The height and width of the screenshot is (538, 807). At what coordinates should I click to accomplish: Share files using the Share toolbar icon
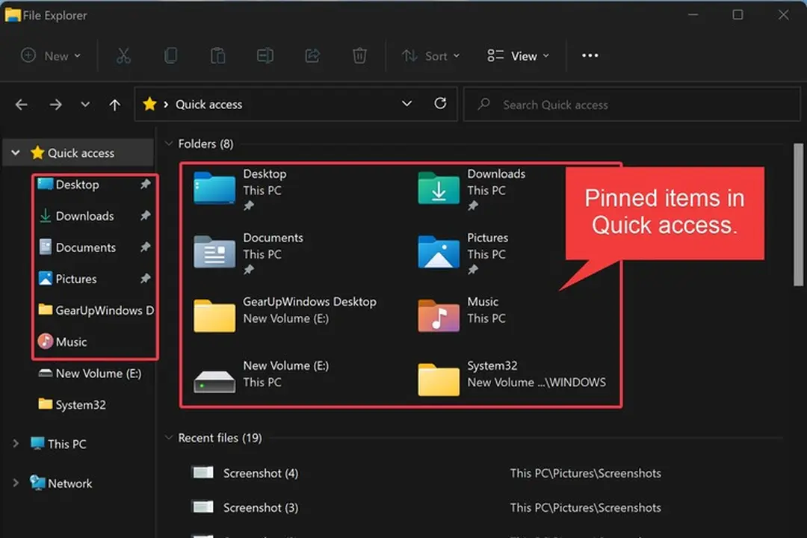pyautogui.click(x=312, y=55)
